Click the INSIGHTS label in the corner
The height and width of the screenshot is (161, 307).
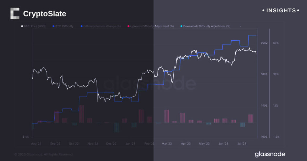point(281,10)
